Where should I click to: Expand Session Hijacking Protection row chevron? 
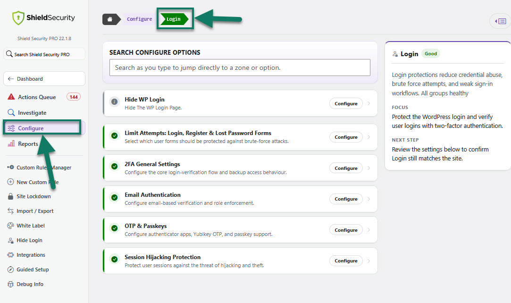pyautogui.click(x=369, y=261)
